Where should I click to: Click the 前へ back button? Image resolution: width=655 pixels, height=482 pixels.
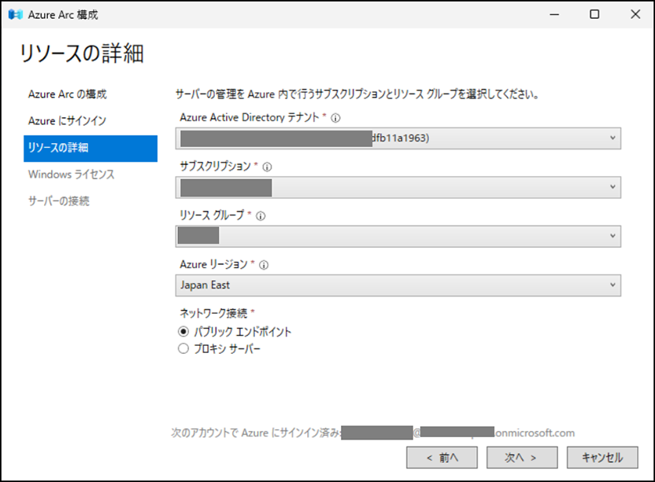pyautogui.click(x=442, y=458)
